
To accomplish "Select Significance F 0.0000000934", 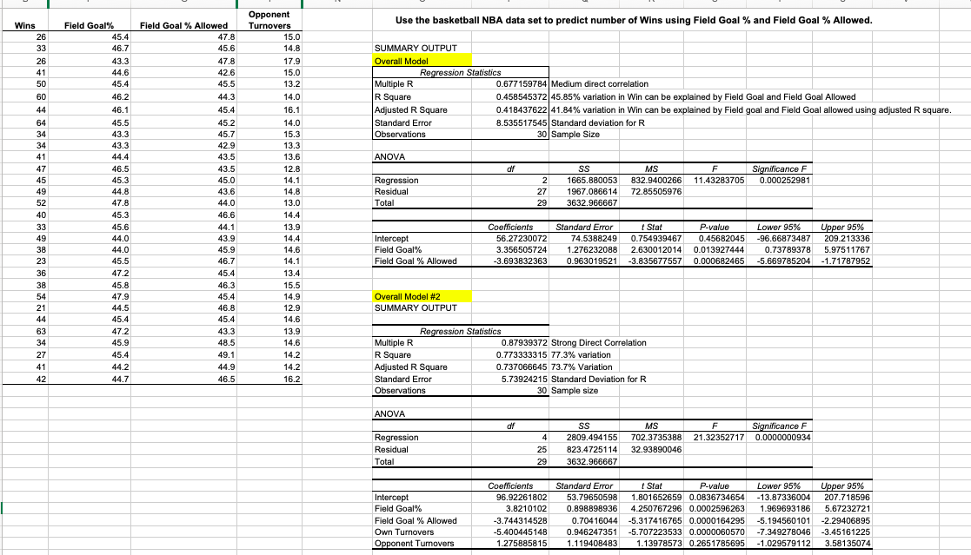I will 782,438.
